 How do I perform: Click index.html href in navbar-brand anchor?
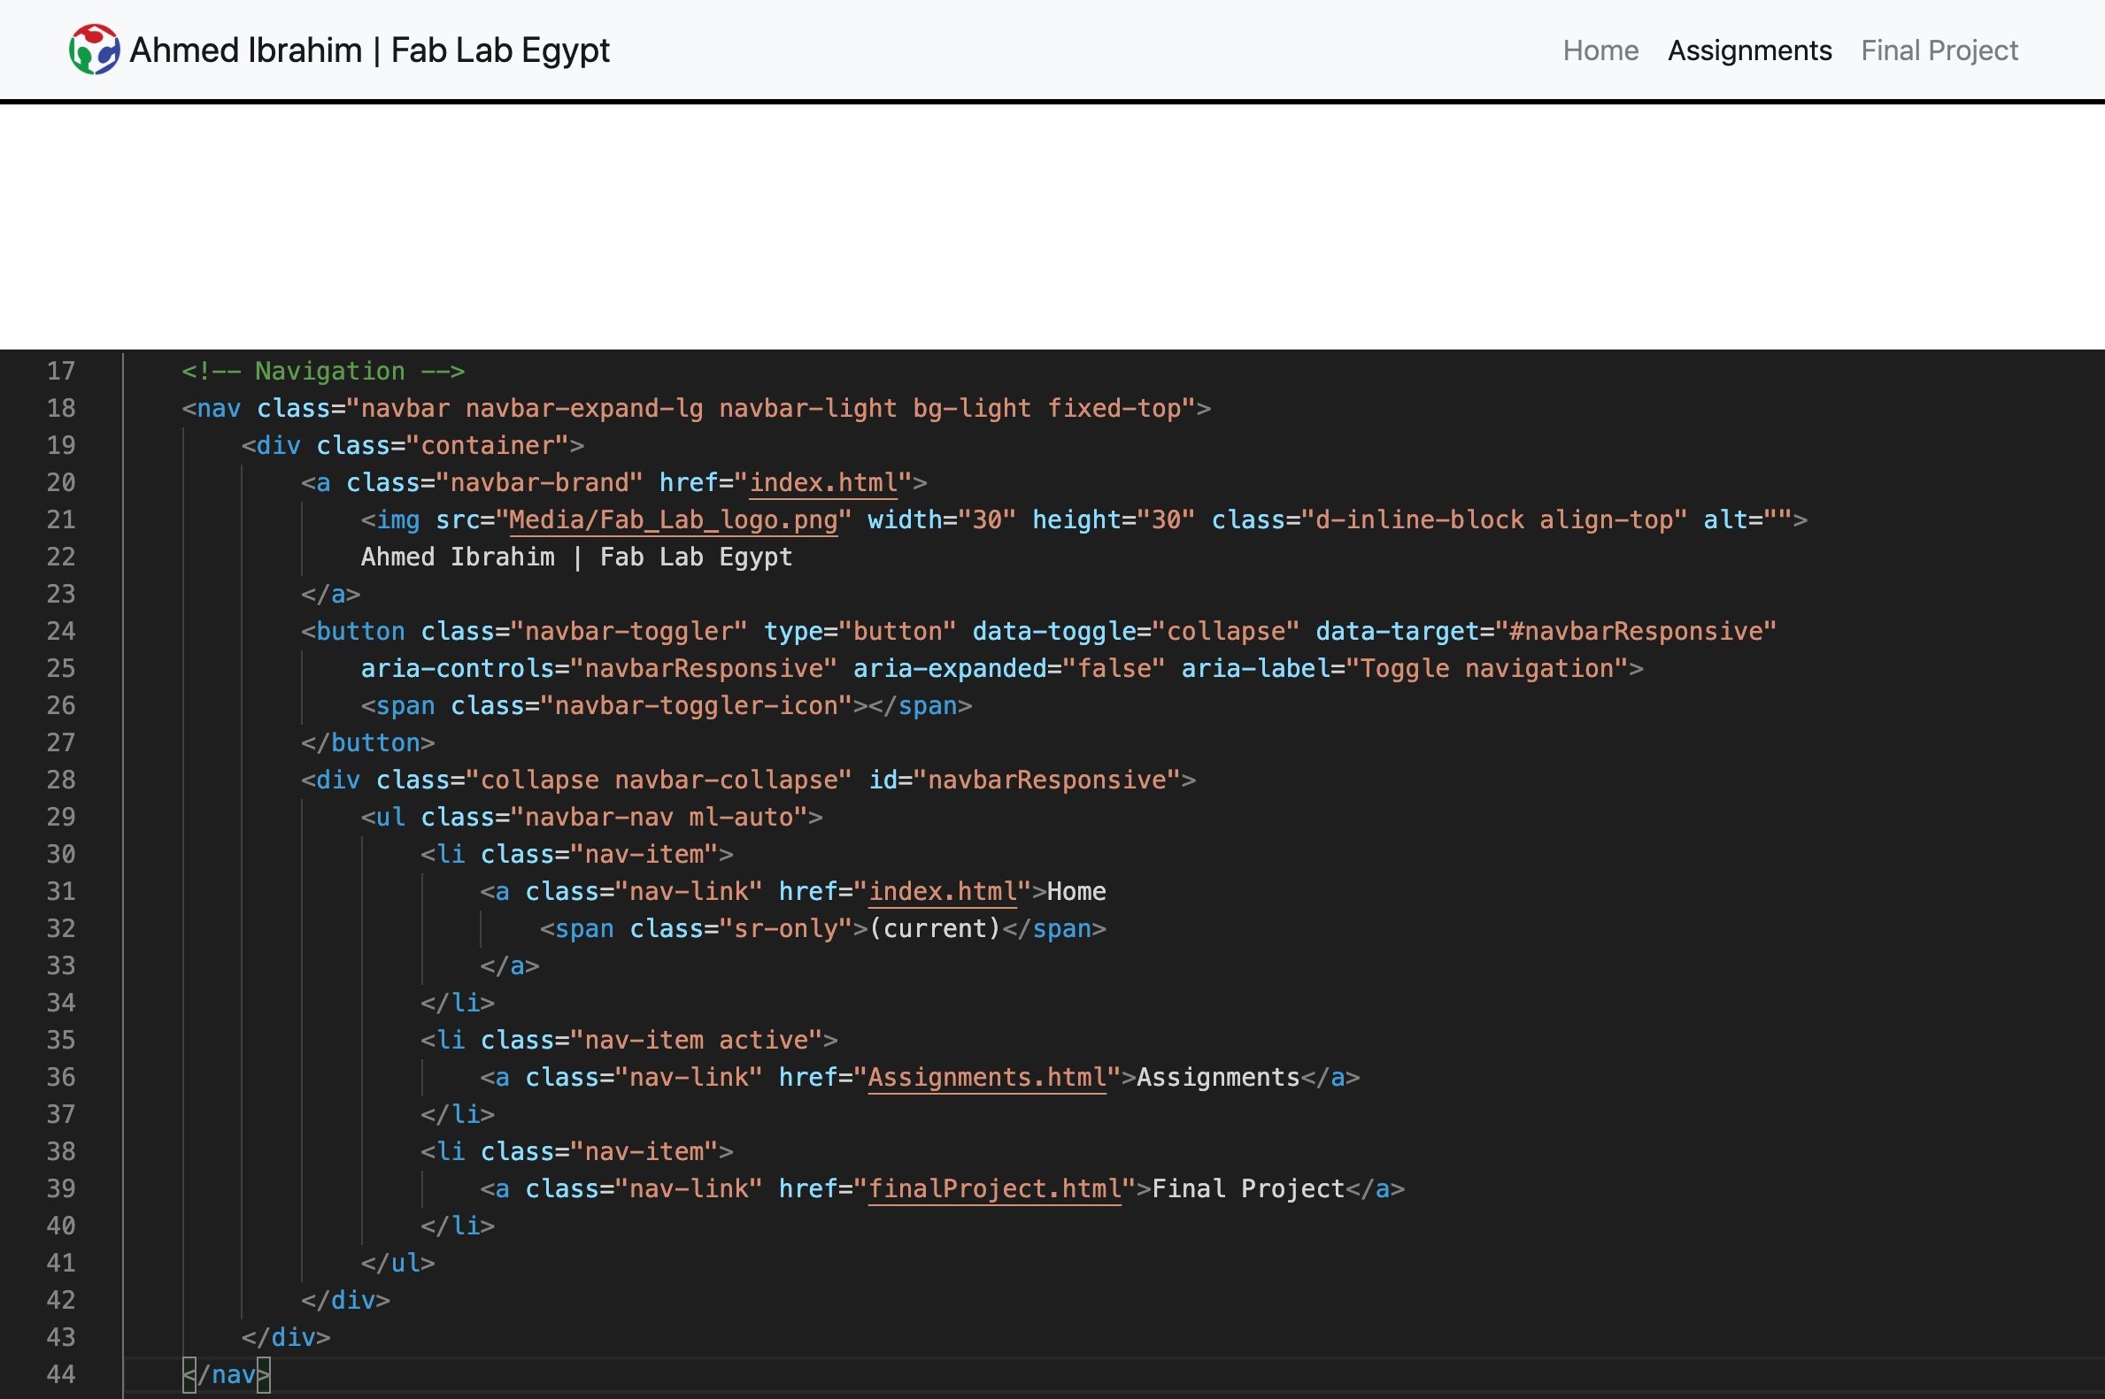click(x=822, y=482)
